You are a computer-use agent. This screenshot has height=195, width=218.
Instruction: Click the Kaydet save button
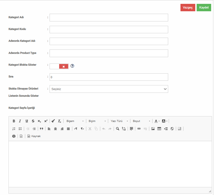click(x=204, y=7)
